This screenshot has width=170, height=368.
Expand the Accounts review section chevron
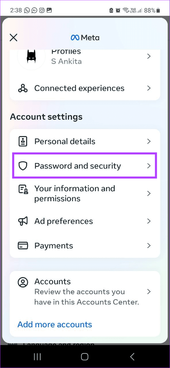pyautogui.click(x=149, y=291)
